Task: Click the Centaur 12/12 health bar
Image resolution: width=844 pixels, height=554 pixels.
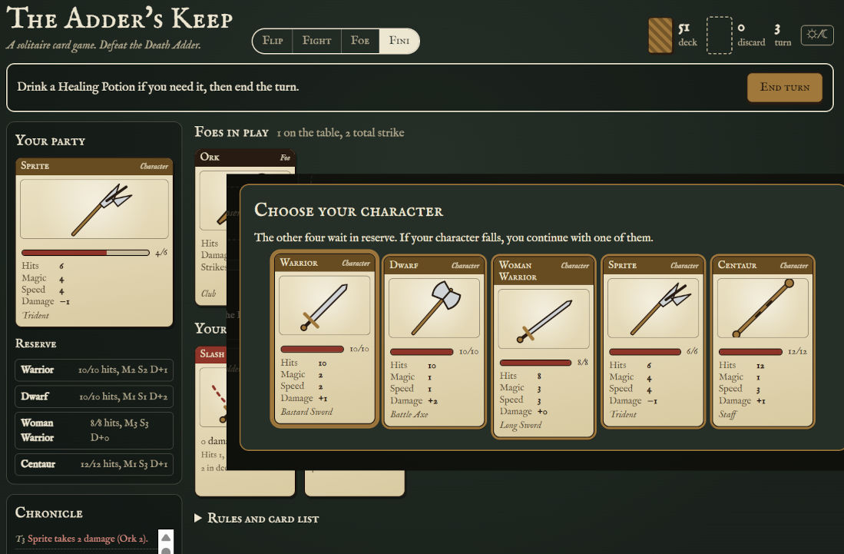Action: 750,352
